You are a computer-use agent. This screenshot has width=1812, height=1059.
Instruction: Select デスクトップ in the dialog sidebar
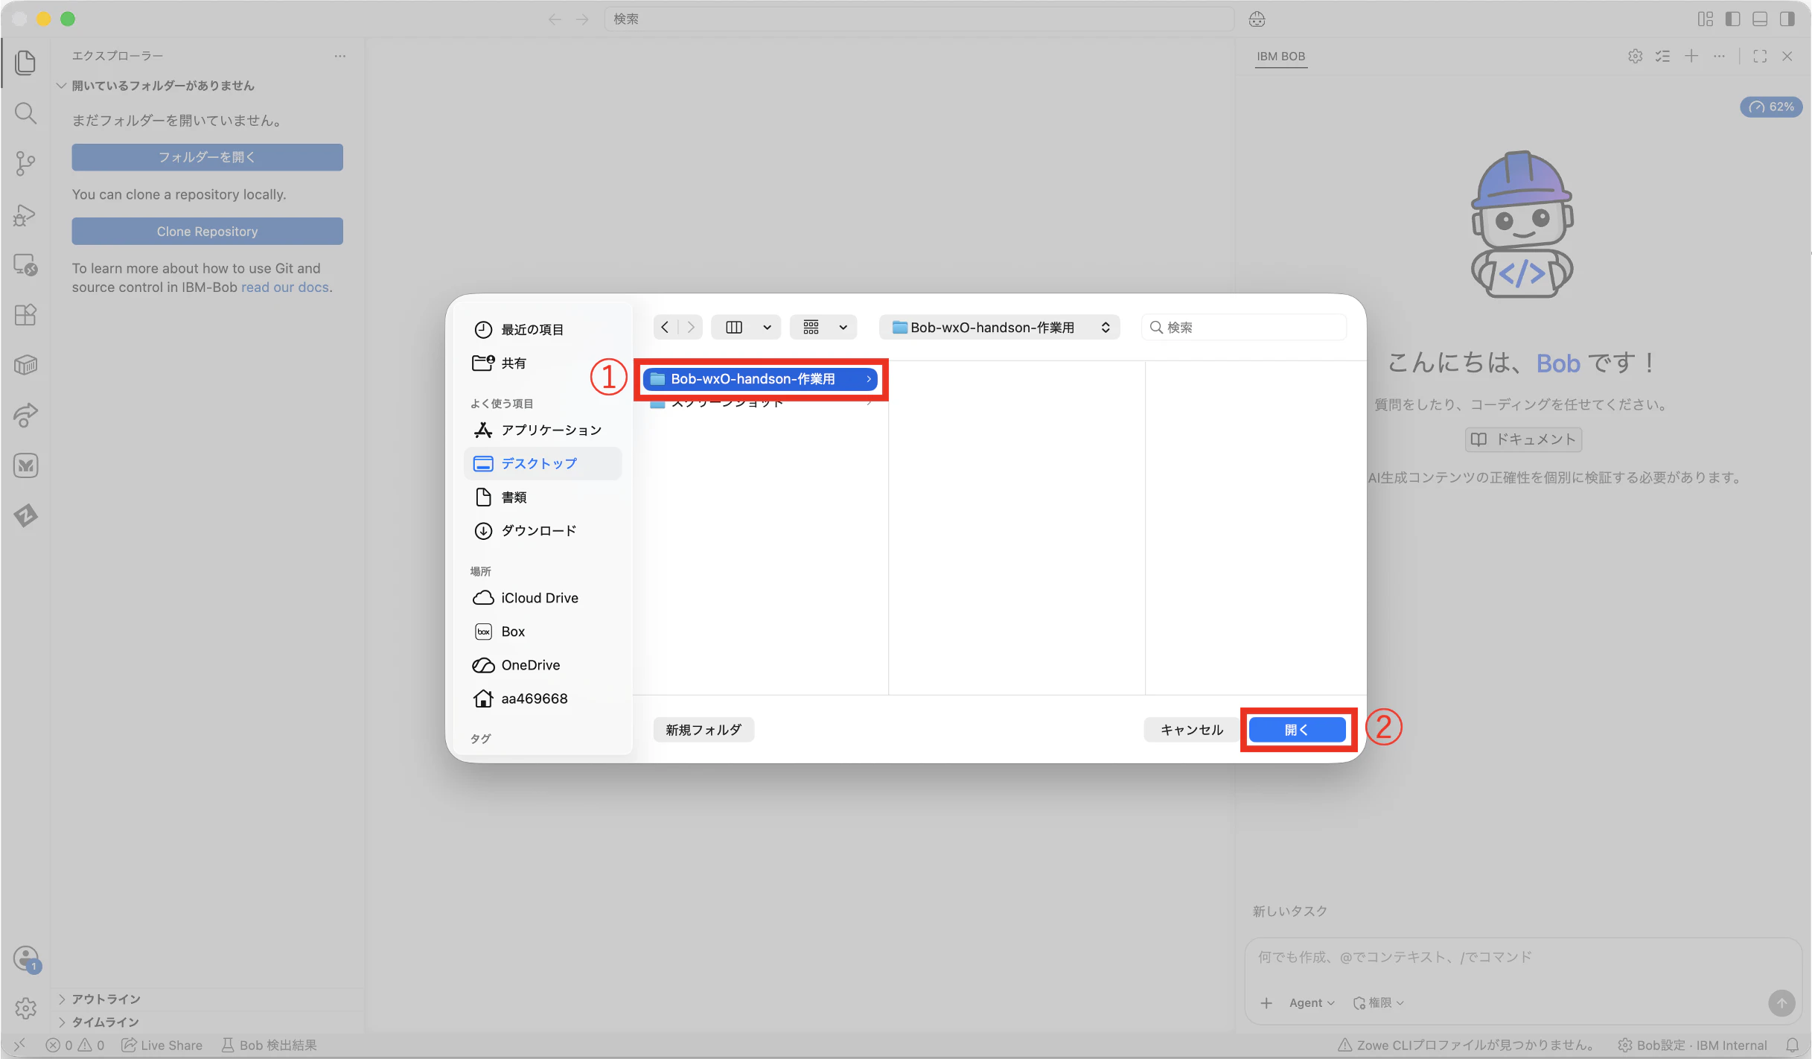[x=543, y=463]
